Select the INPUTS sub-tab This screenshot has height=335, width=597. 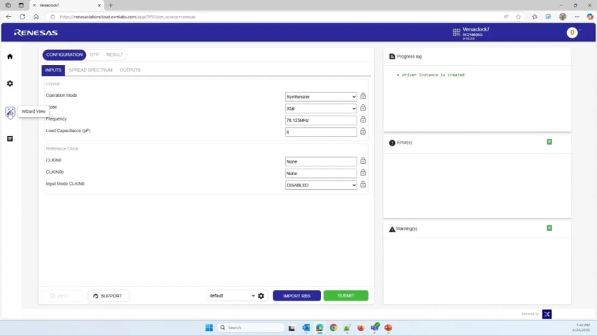tap(53, 70)
